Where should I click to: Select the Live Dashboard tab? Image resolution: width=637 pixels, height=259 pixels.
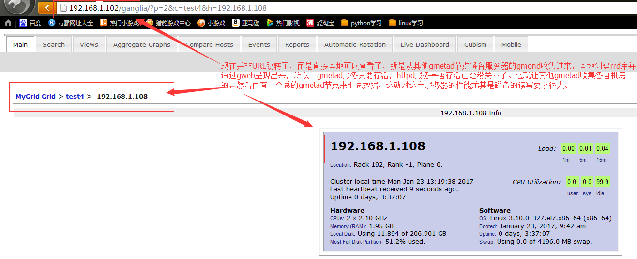click(425, 44)
